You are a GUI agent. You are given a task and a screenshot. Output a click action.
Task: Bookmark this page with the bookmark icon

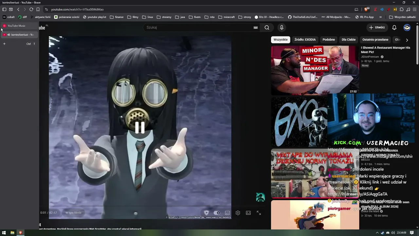point(38,10)
